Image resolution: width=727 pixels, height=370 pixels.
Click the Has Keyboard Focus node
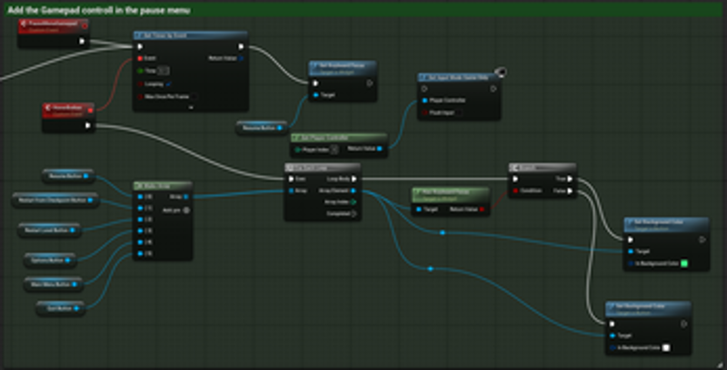(x=450, y=193)
